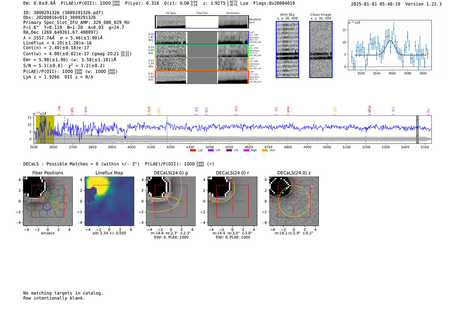Click the Fiber Positions cutout image
Screen dimensions: 465x316
pos(48,201)
